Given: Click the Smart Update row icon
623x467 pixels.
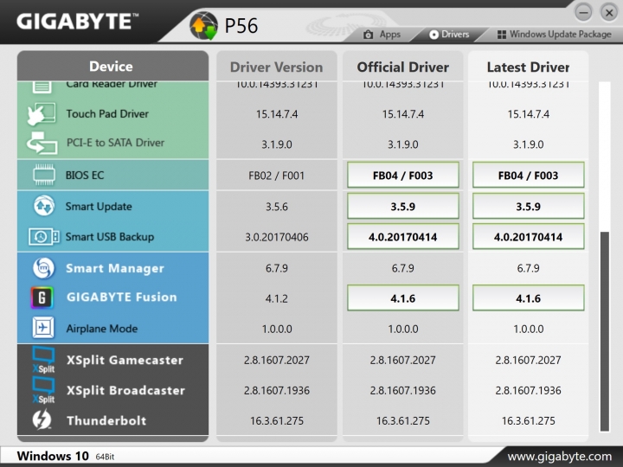Looking at the screenshot, I should coord(44,206).
